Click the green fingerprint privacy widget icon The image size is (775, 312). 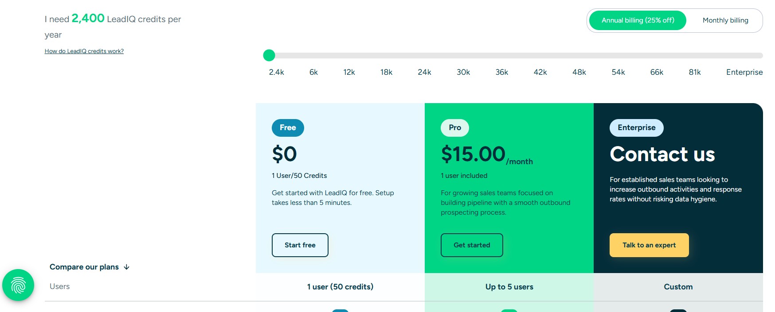point(18,285)
